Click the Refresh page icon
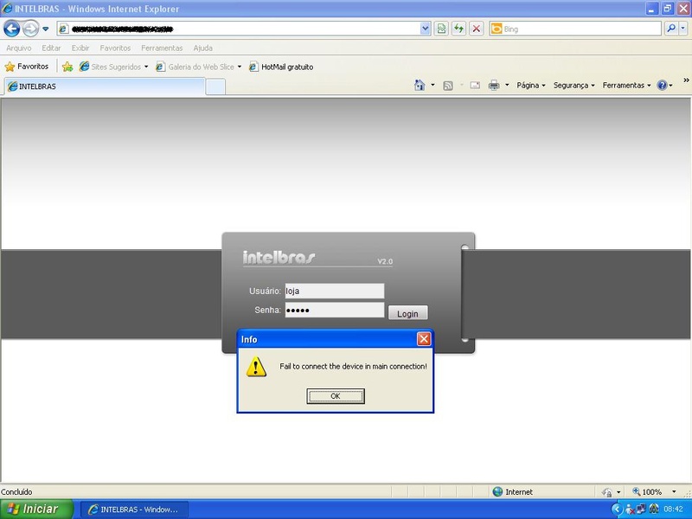Viewport: 692px width, 519px height. point(458,29)
